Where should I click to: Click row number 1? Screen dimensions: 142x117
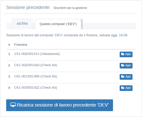tap(9, 54)
